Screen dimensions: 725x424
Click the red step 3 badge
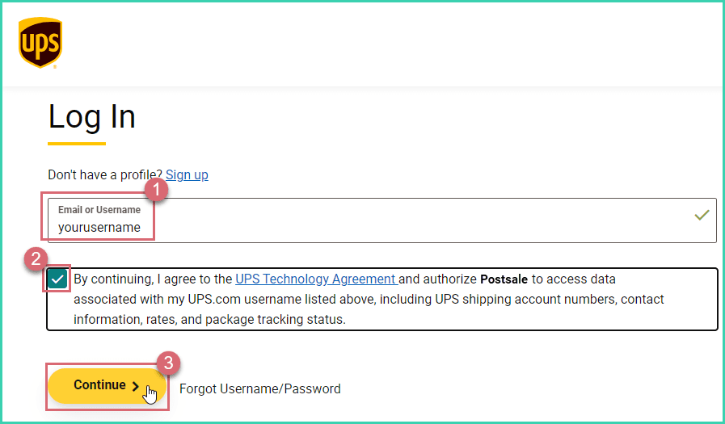168,363
